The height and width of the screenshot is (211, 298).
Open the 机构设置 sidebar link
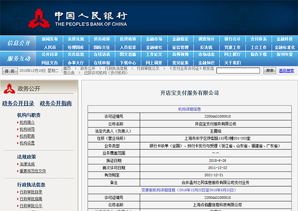27,143
